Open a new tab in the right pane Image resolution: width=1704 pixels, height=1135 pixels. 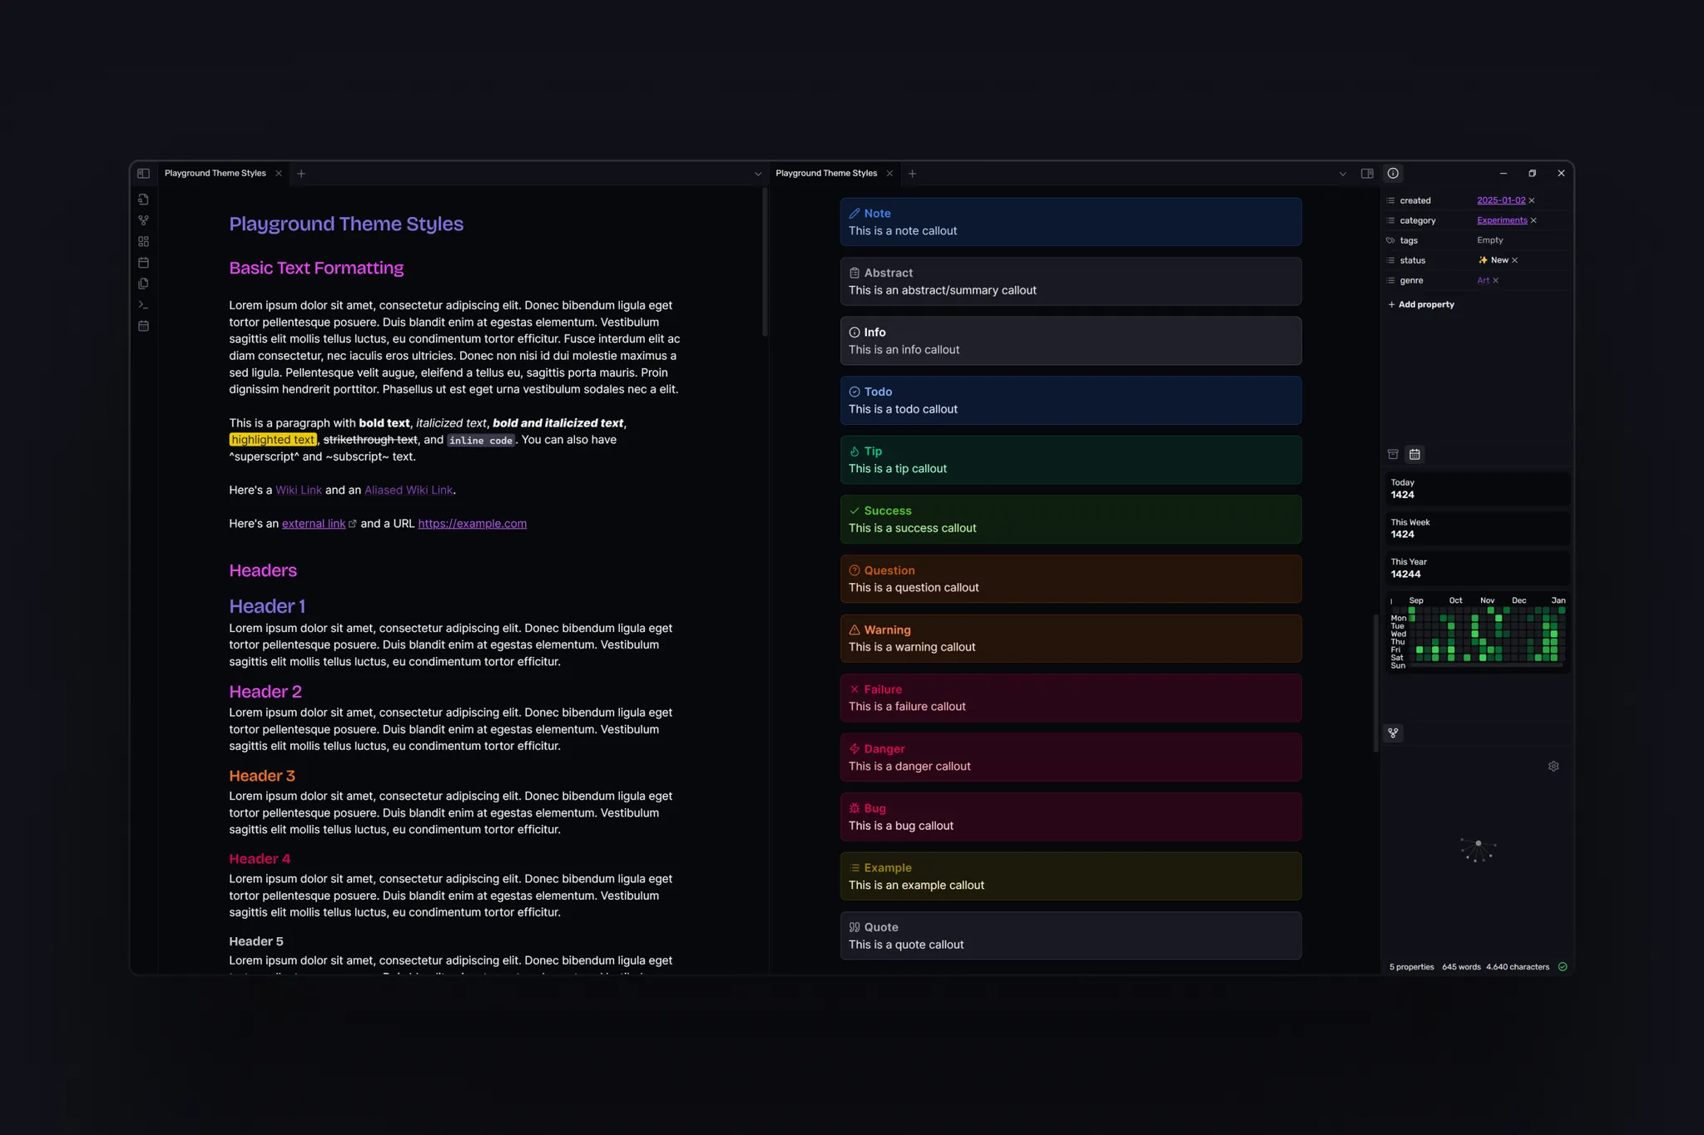[913, 174]
